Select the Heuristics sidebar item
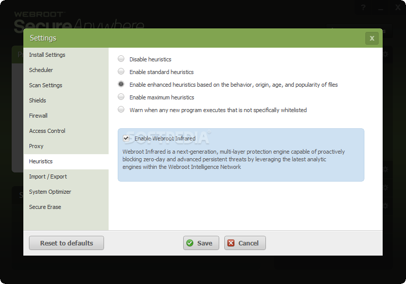The height and width of the screenshot is (284, 406). pyautogui.click(x=66, y=161)
